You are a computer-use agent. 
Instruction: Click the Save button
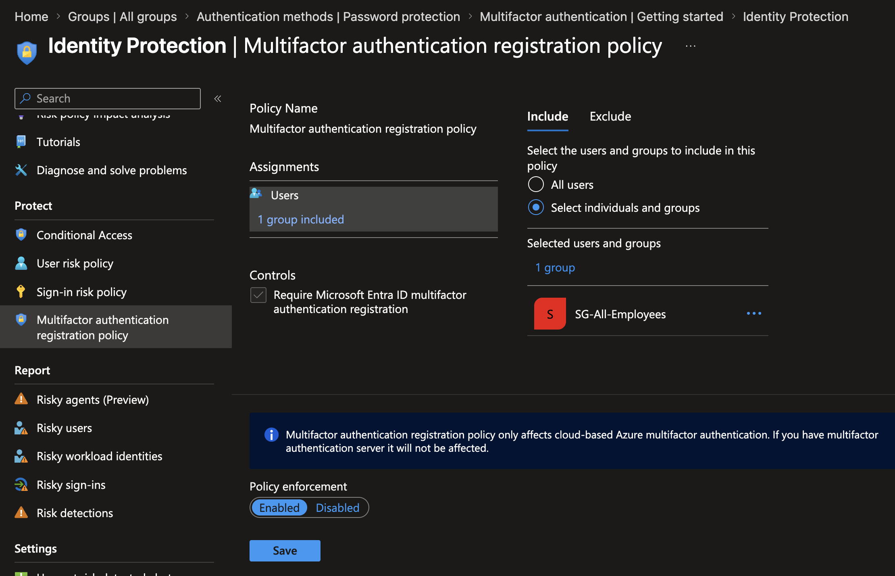[x=285, y=551]
